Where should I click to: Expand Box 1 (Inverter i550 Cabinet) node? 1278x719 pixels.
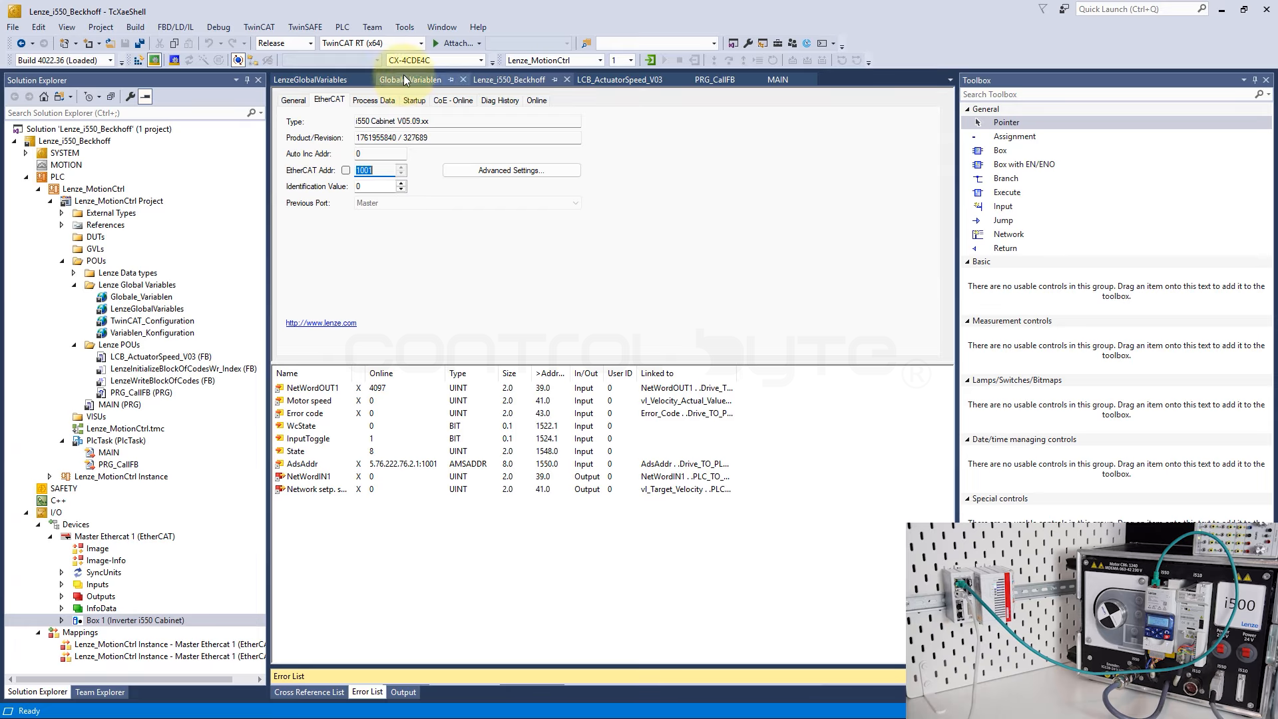click(x=62, y=620)
